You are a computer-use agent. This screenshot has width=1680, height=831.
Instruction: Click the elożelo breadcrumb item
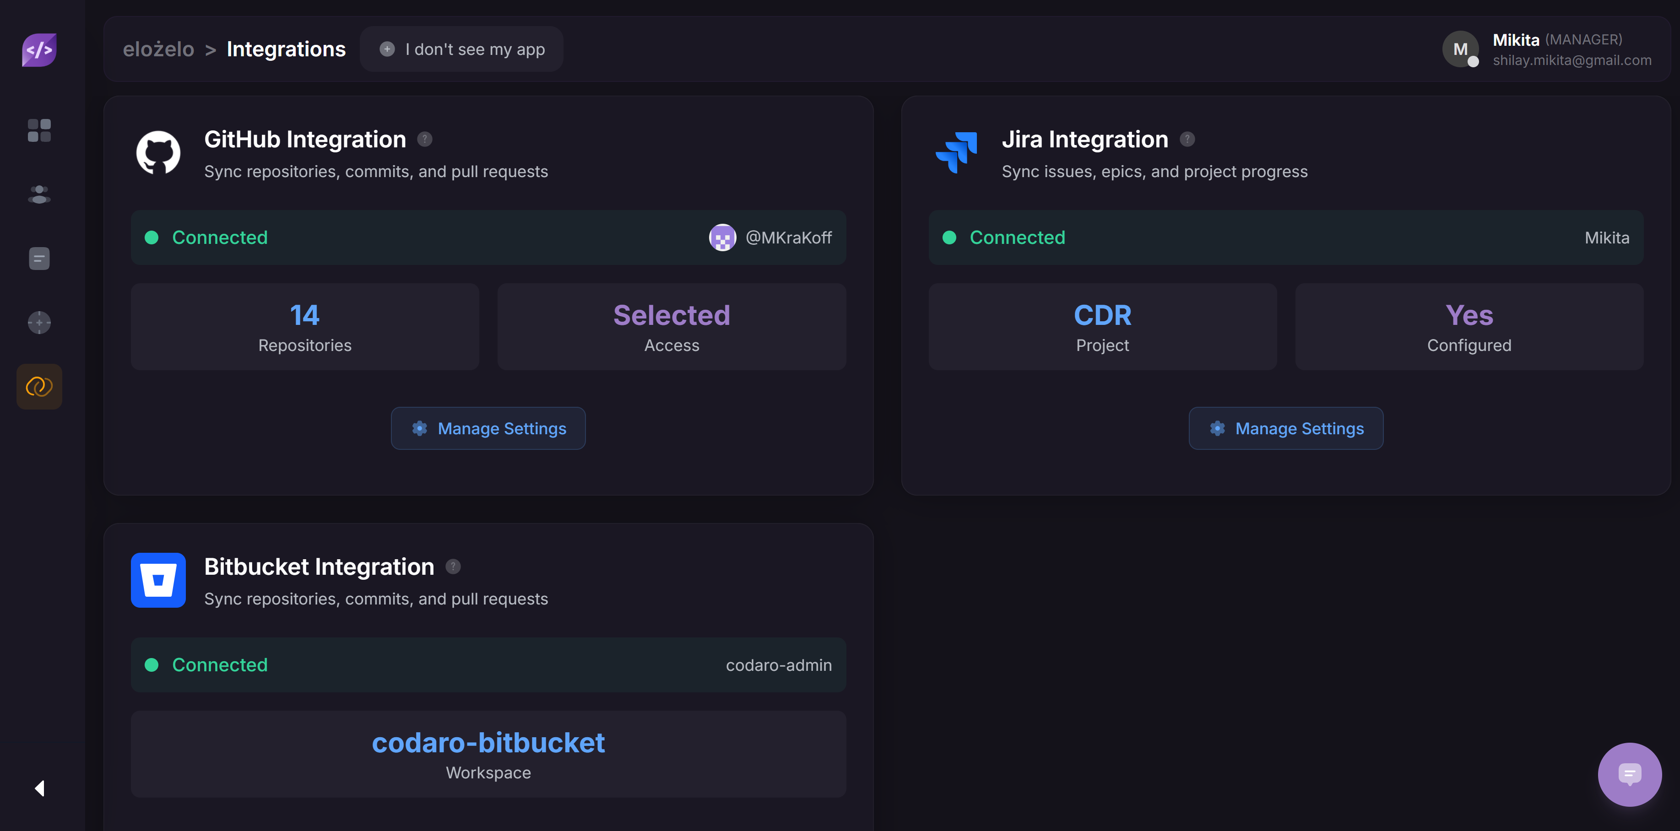158,49
